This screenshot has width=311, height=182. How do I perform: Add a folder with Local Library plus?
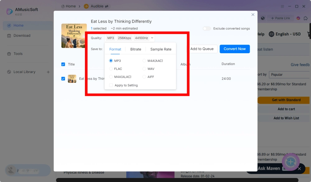pos(48,72)
